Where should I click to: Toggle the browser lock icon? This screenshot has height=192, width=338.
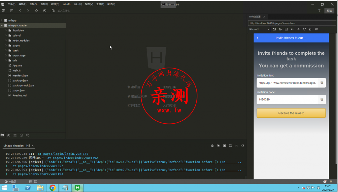pos(310,29)
